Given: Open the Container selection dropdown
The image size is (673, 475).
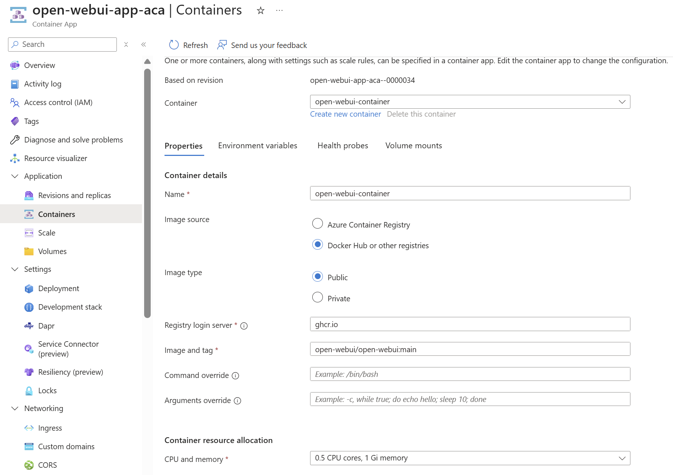Looking at the screenshot, I should [470, 102].
